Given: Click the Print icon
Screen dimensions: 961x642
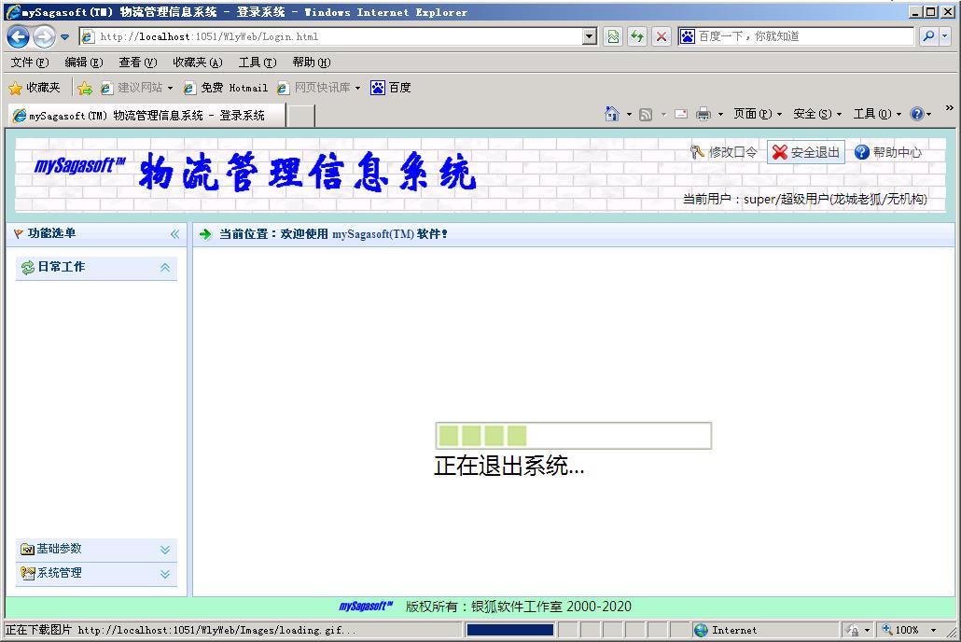Looking at the screenshot, I should click(703, 114).
